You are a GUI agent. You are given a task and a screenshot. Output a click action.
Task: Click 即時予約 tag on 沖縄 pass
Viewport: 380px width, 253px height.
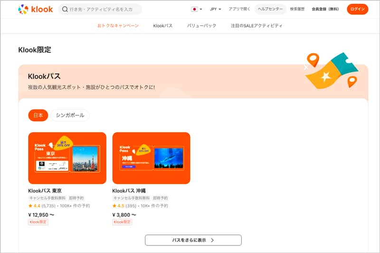click(x=161, y=198)
